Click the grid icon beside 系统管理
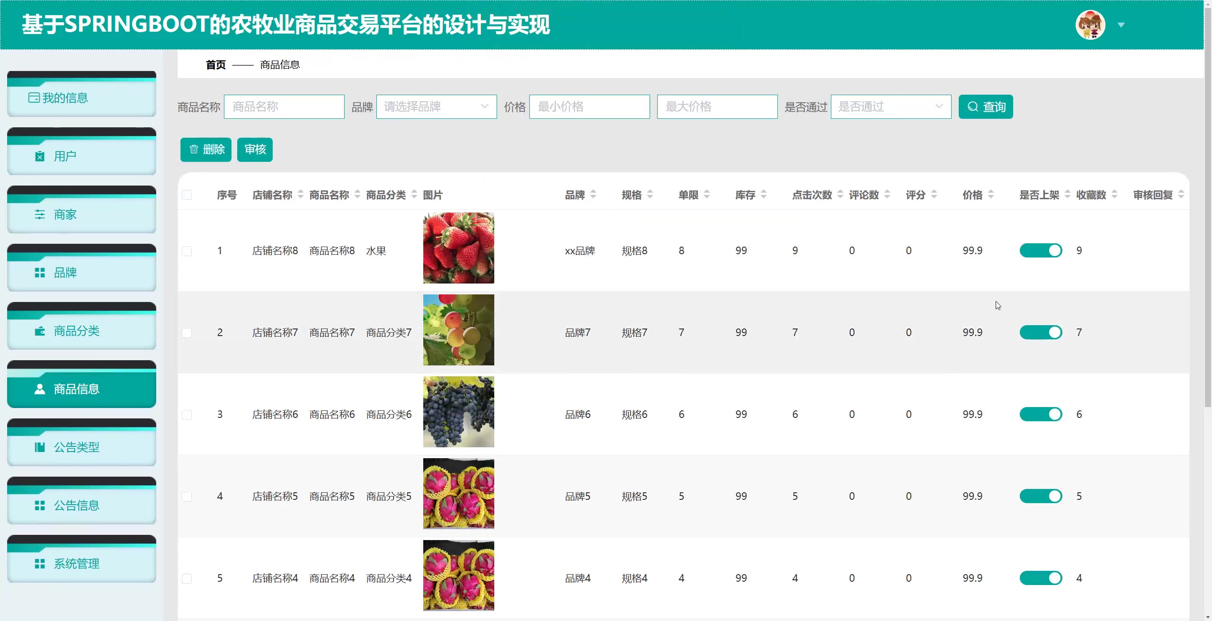 point(40,564)
